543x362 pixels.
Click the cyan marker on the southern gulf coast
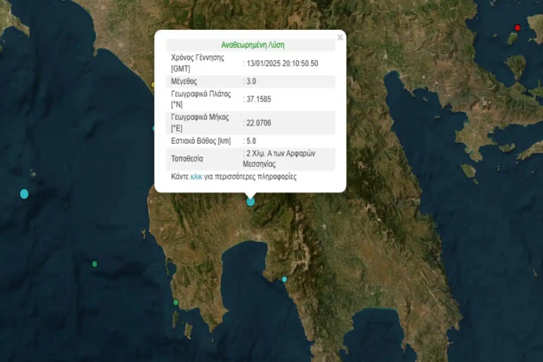284,279
